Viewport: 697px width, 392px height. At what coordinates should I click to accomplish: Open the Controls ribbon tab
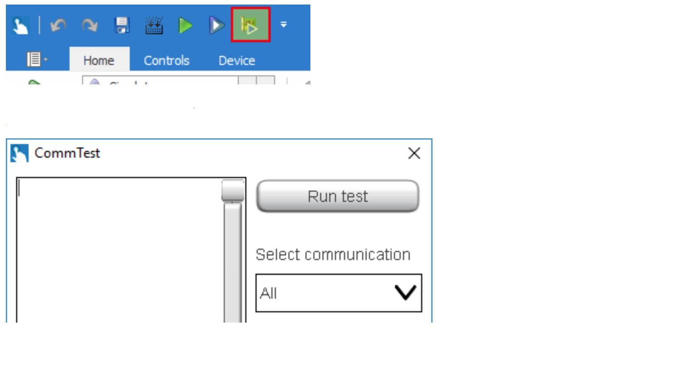167,60
